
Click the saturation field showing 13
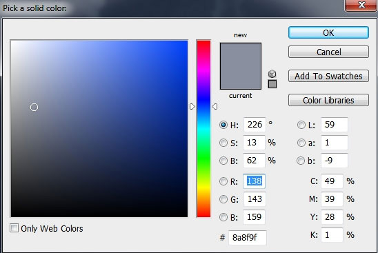[x=254, y=143]
